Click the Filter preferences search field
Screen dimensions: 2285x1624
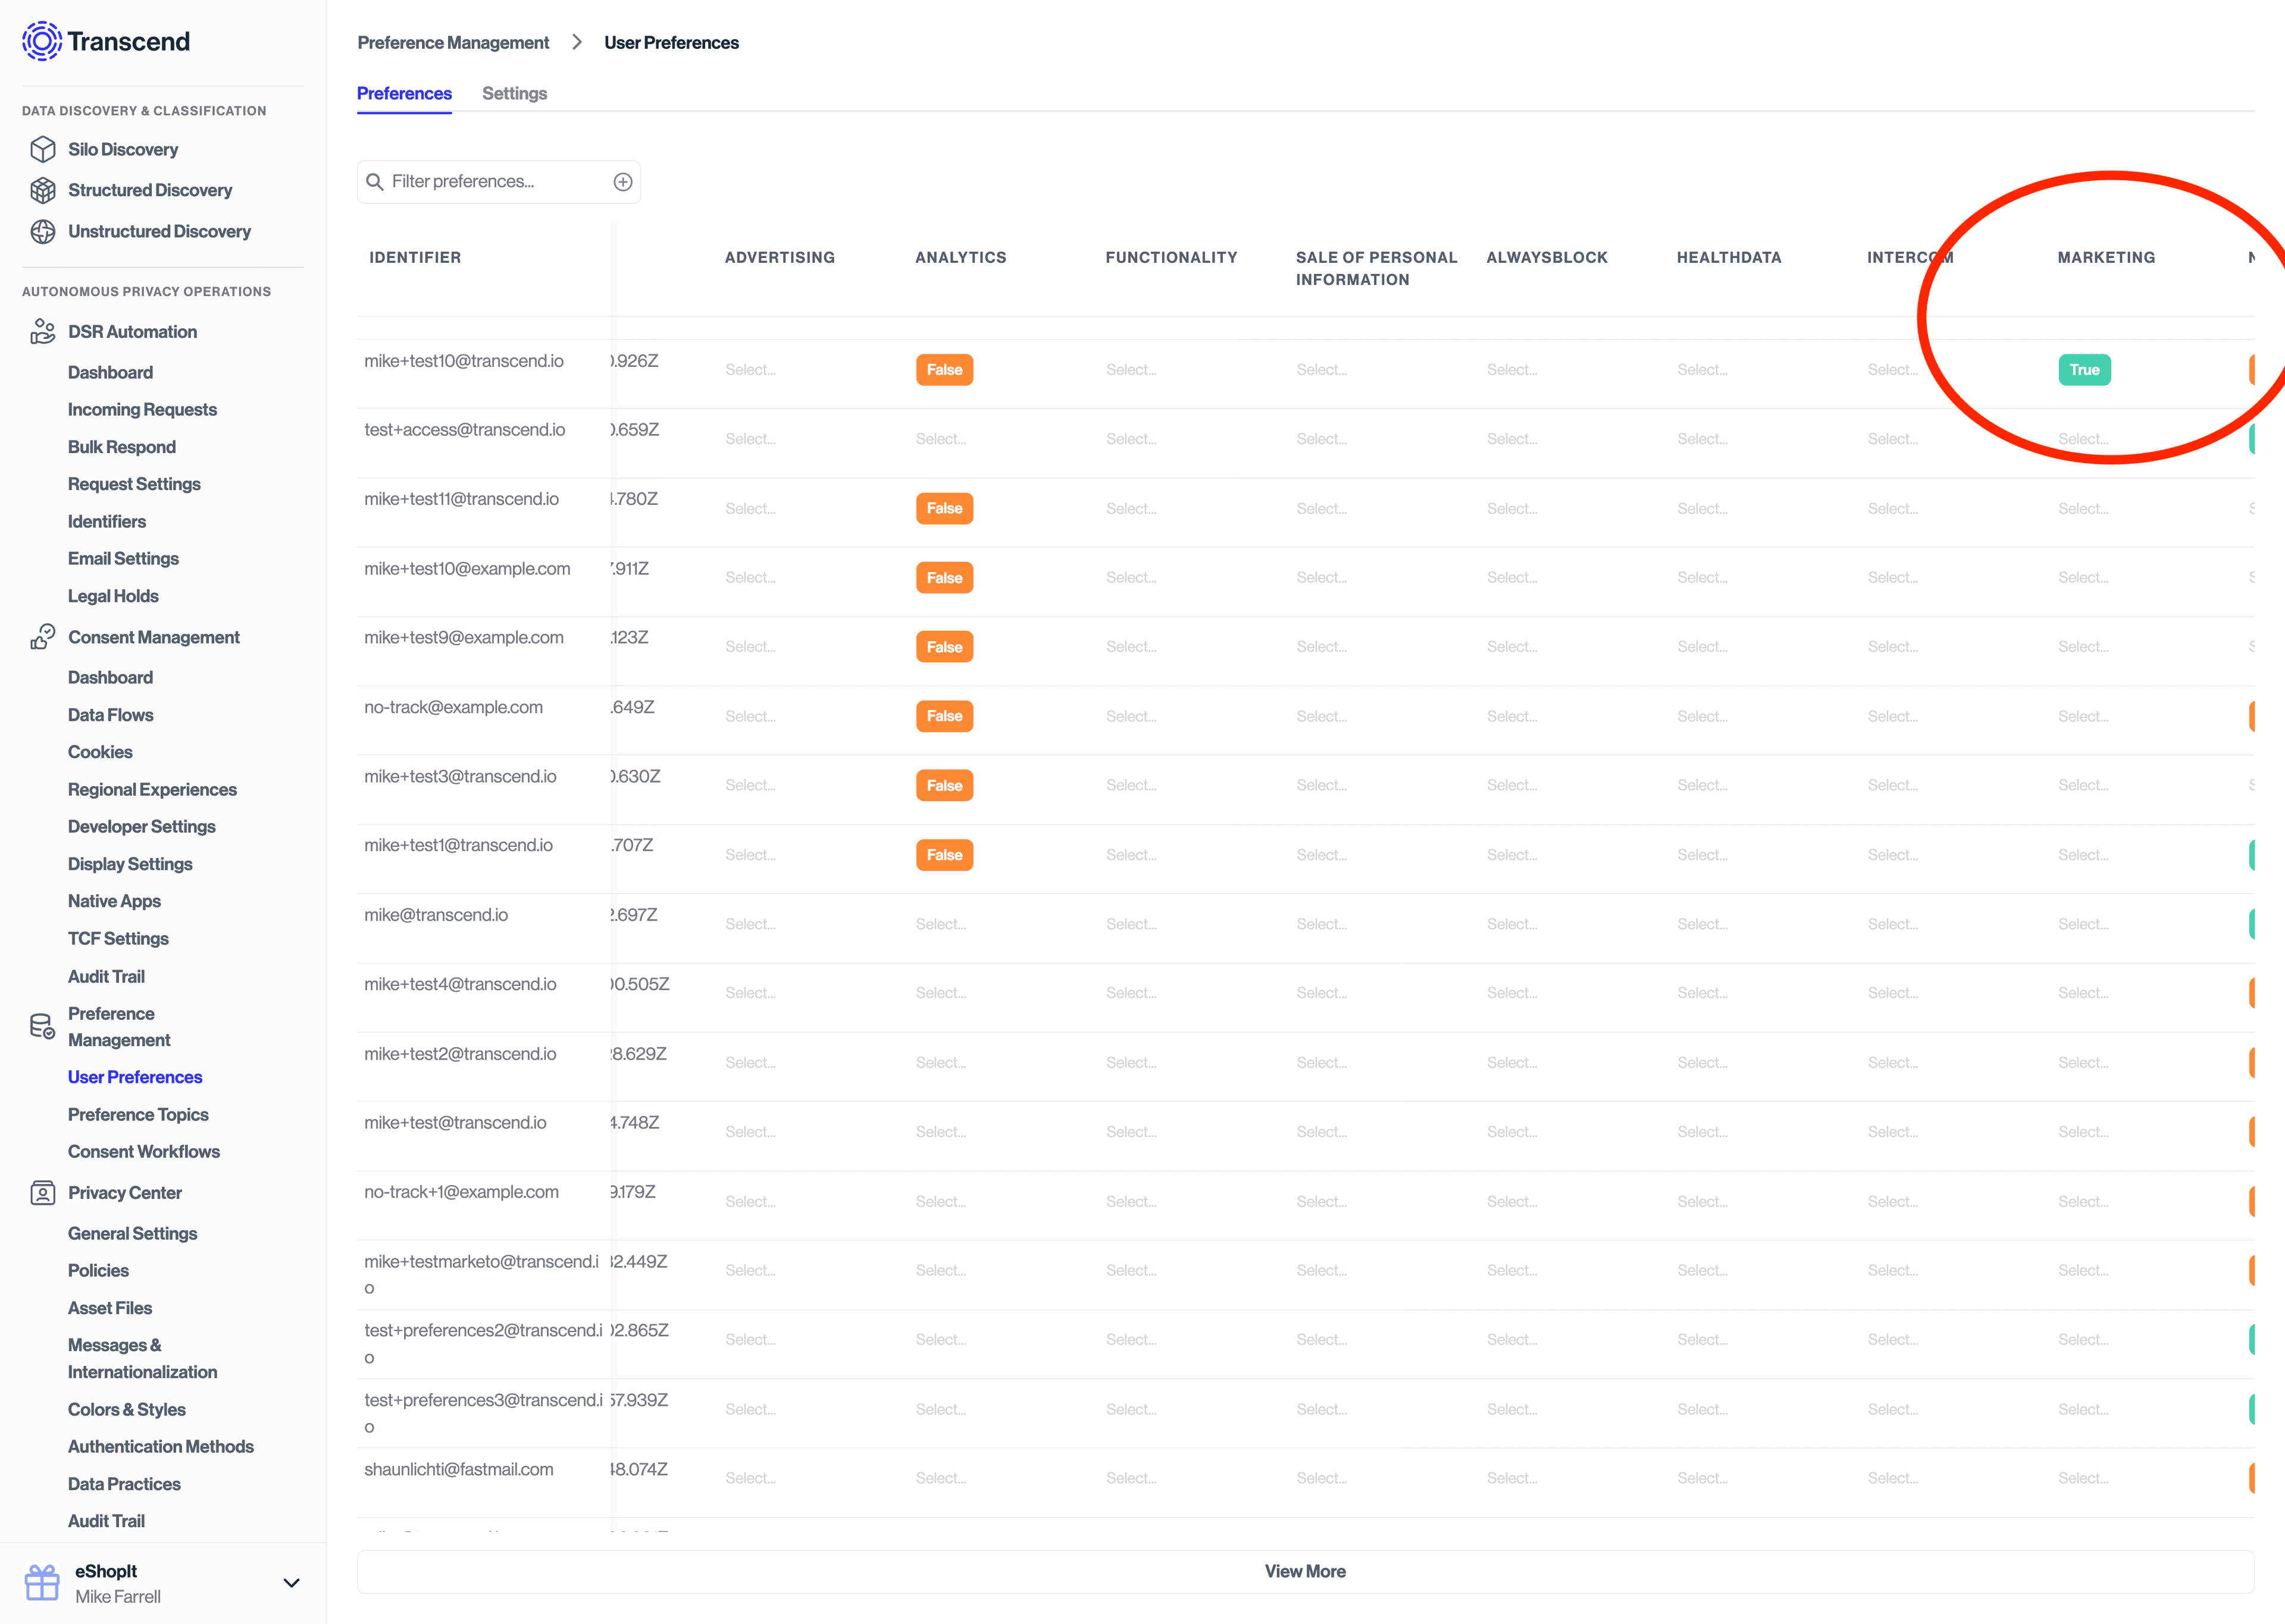pos(490,181)
